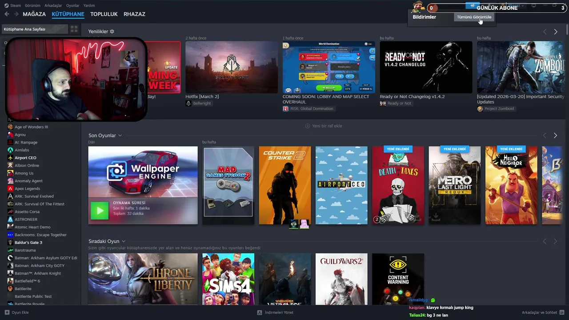Click Yeni bir raf ekle
This screenshot has height=320, width=569.
324,126
